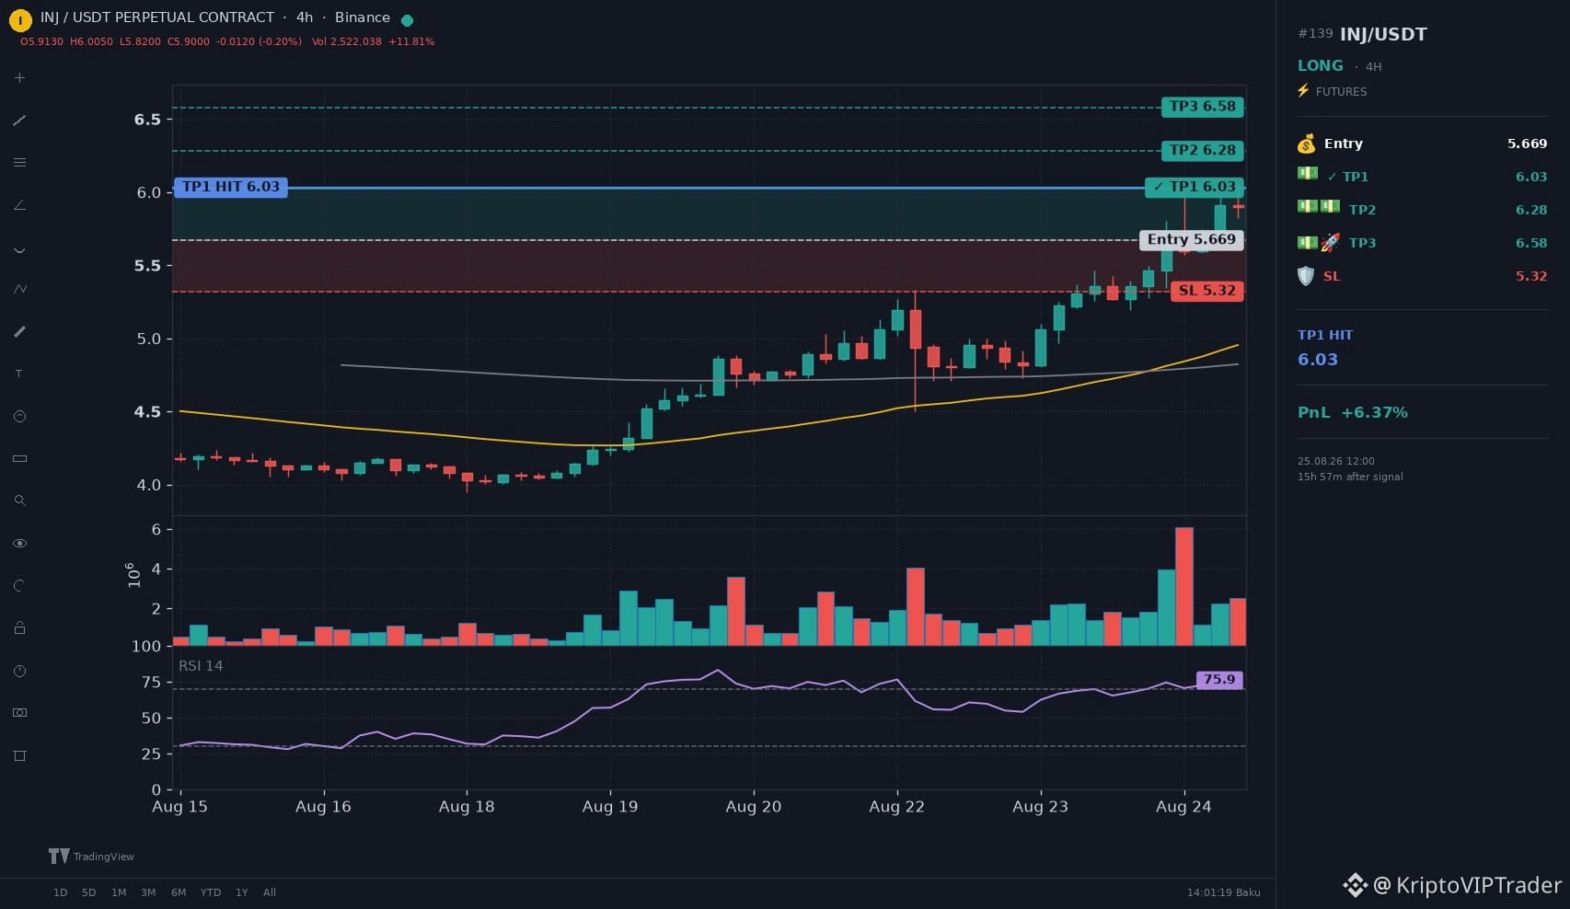Open the horizontal lines tool
Image resolution: width=1570 pixels, height=909 pixels.
[19, 163]
